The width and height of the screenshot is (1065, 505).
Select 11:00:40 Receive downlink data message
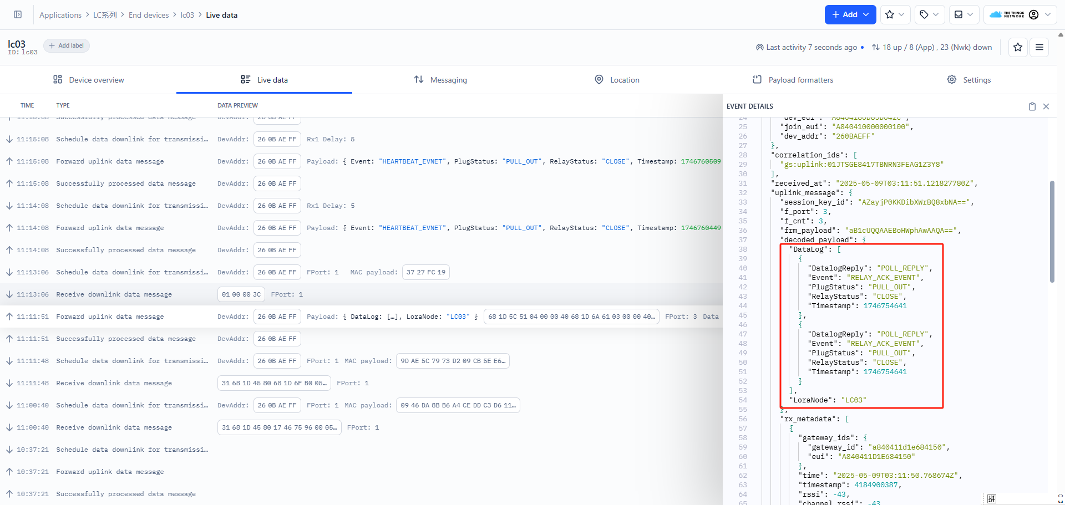(361, 427)
